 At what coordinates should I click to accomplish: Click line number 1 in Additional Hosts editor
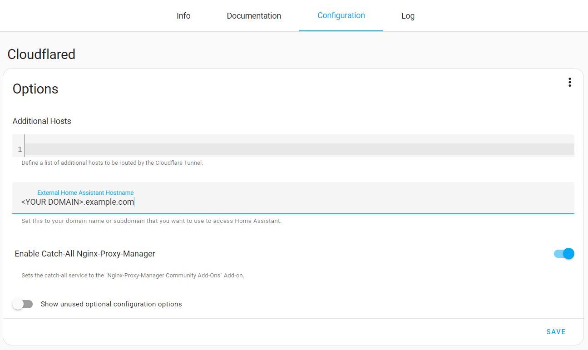coord(20,149)
